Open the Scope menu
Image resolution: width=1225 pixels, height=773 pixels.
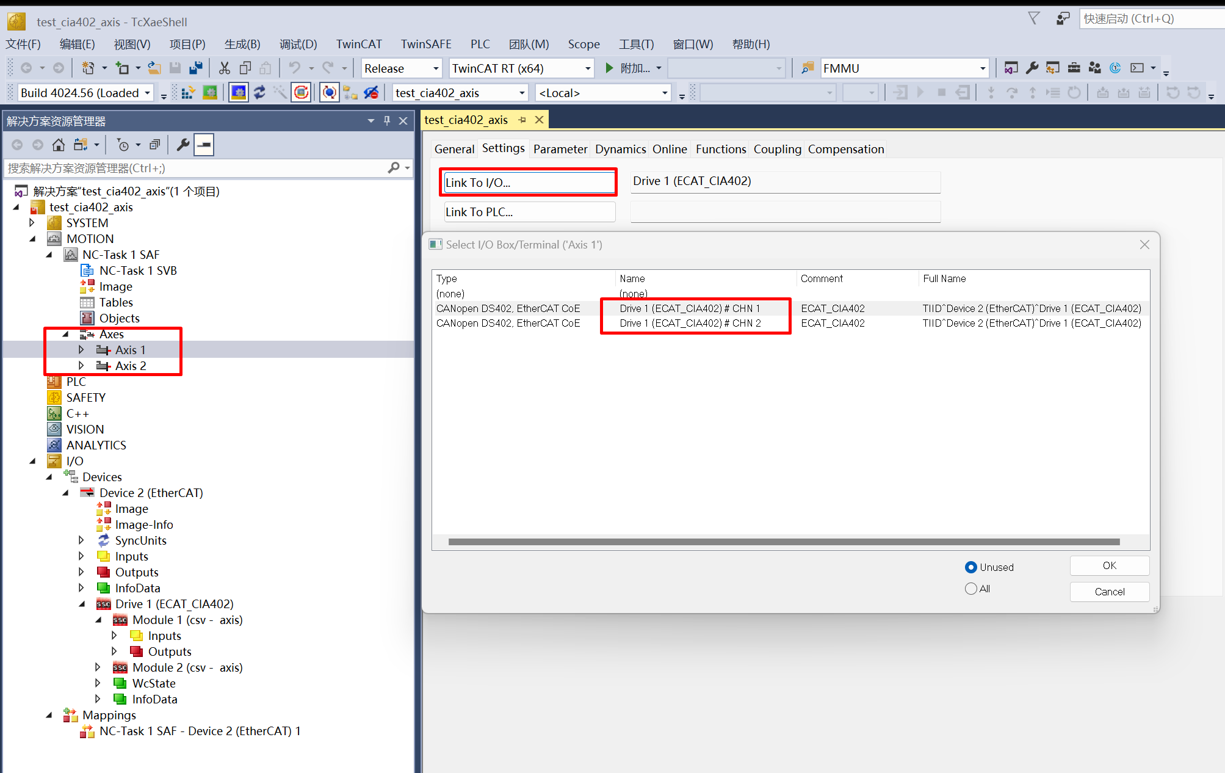(x=584, y=44)
